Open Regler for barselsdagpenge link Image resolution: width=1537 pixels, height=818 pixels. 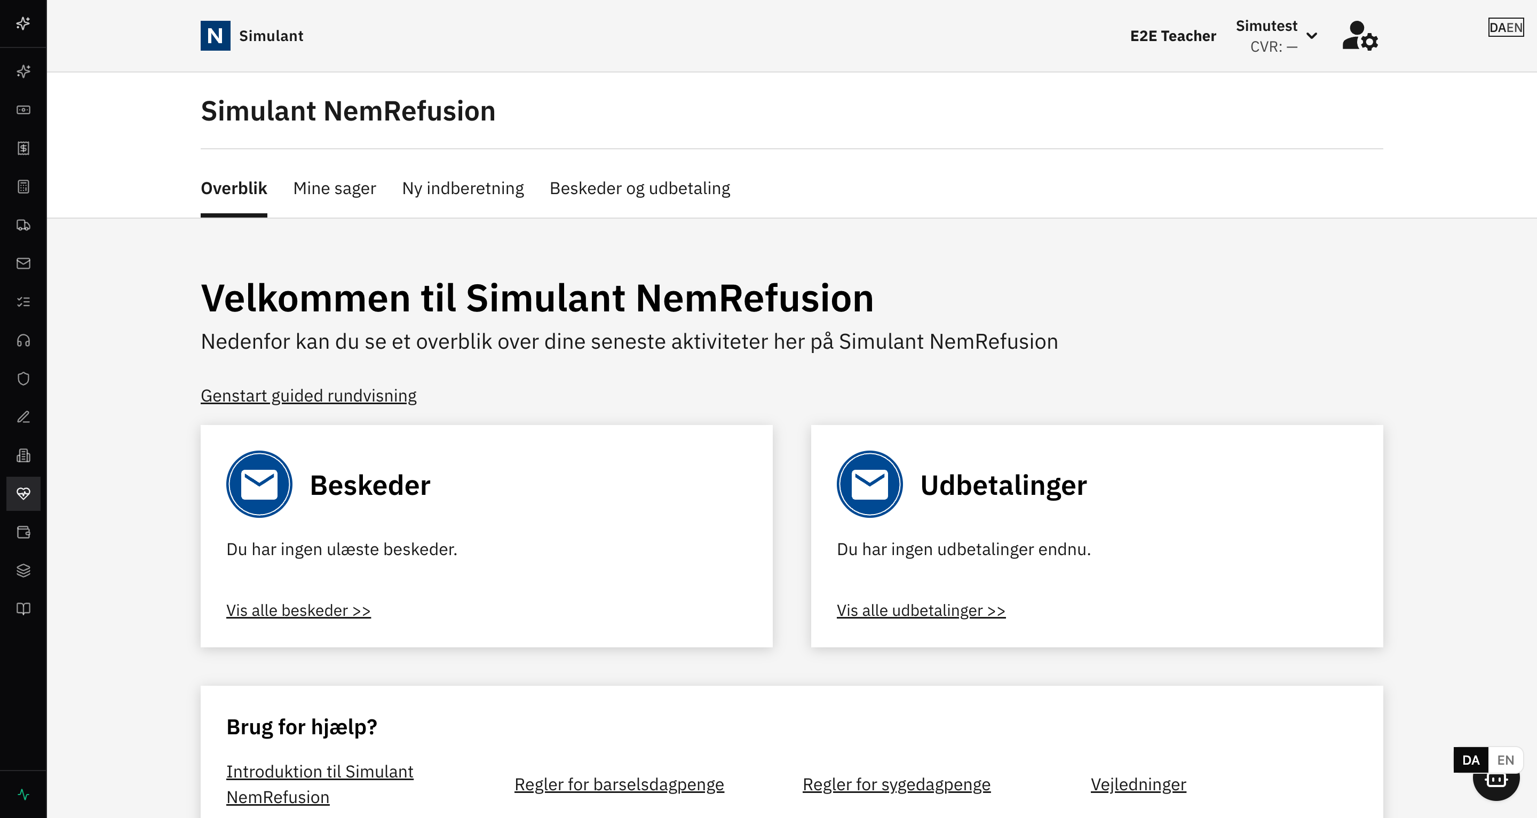(619, 784)
